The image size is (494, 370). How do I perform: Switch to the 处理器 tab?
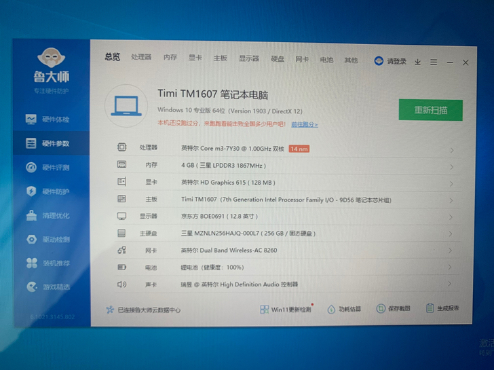pos(141,57)
